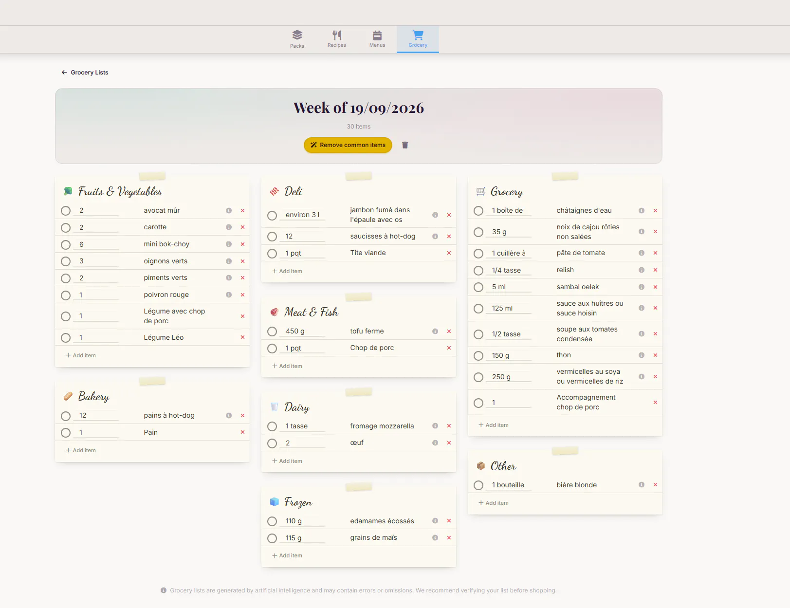The image size is (790, 608).
Task: Check the thon item circle
Action: click(478, 356)
